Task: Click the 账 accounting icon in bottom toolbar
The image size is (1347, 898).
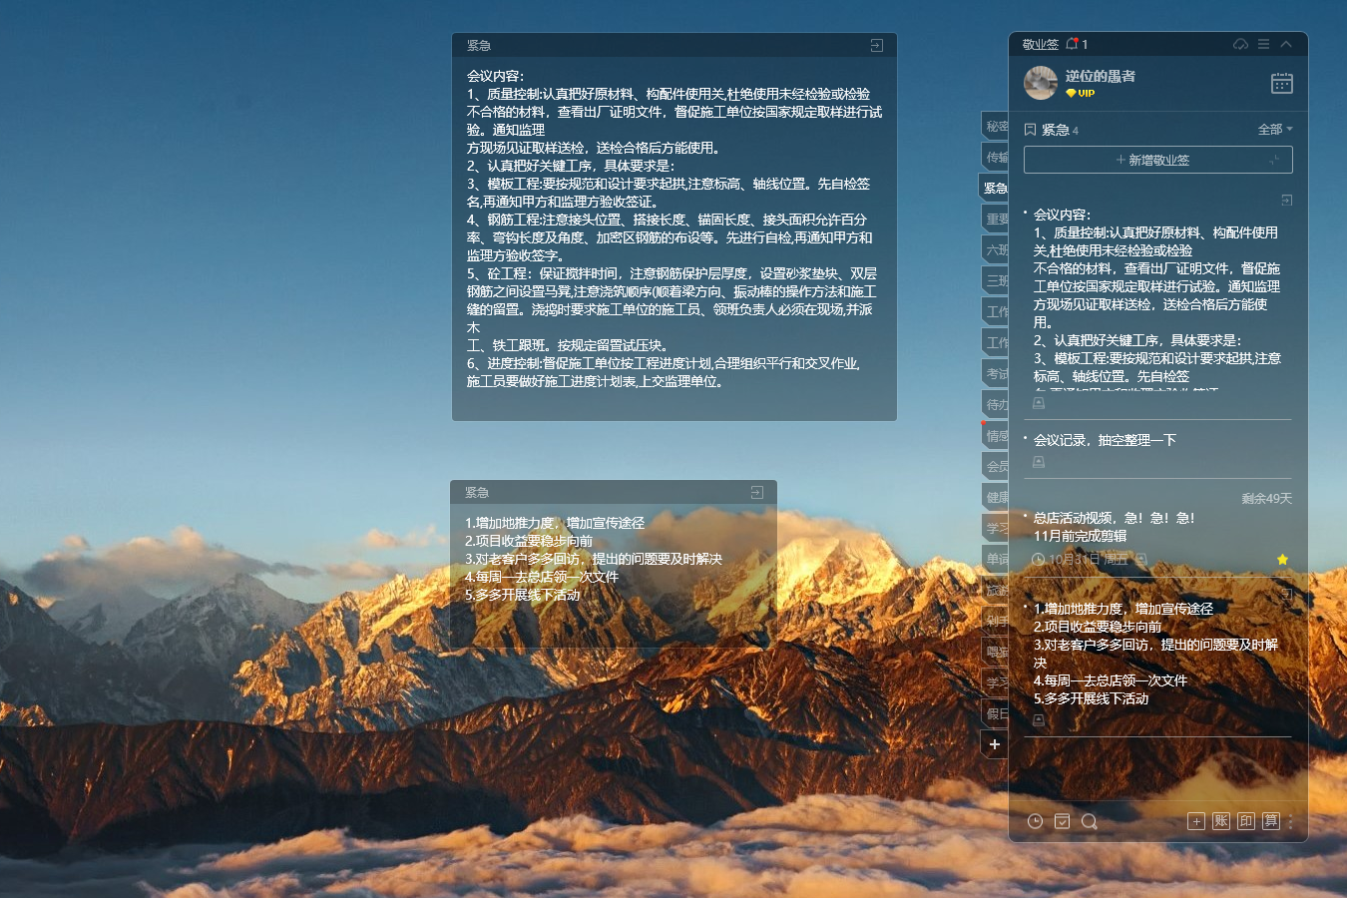Action: click(1221, 821)
